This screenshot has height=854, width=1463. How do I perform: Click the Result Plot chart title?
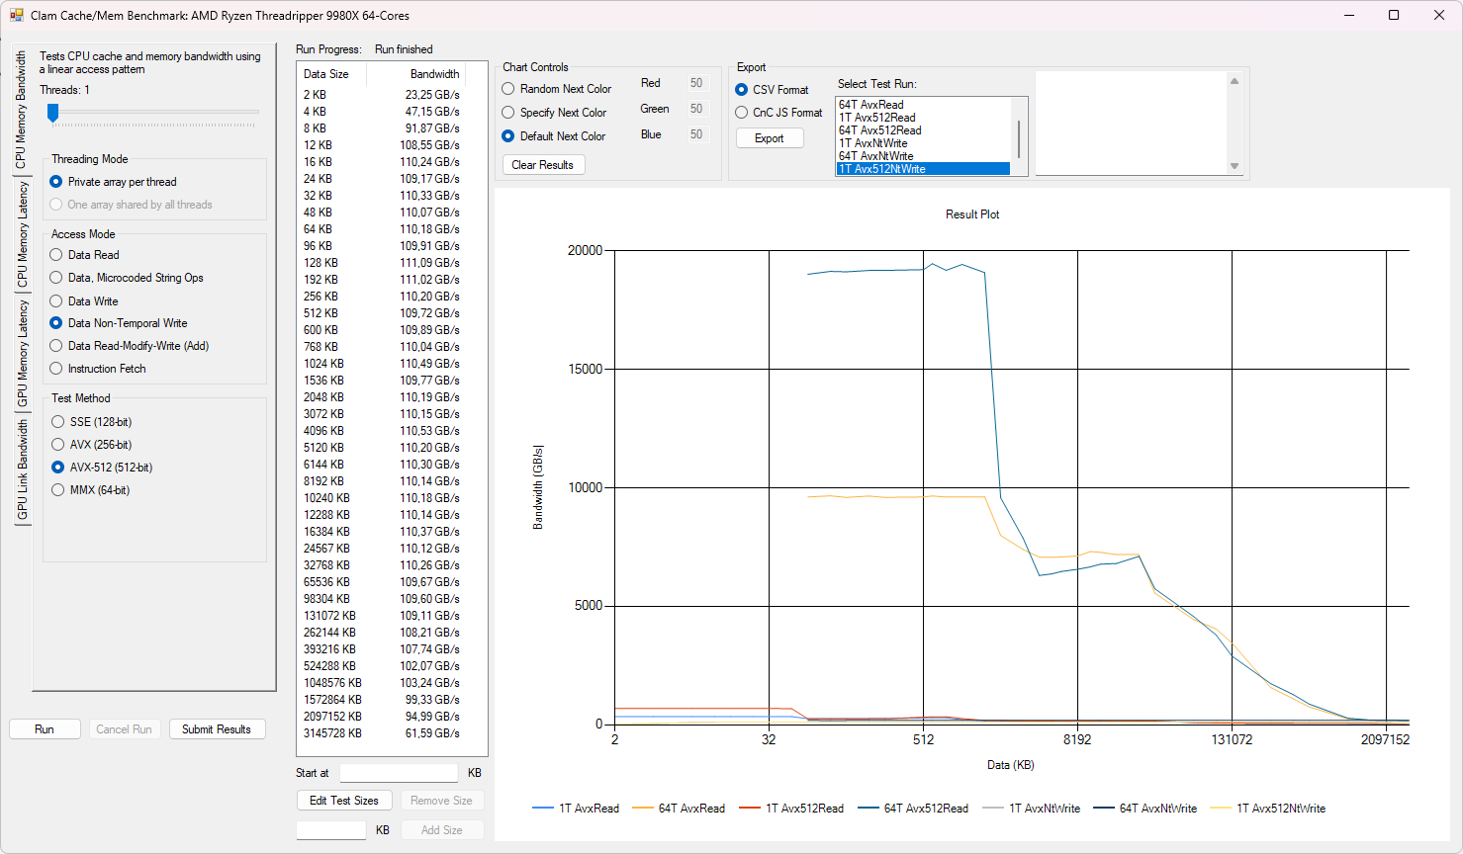972,214
